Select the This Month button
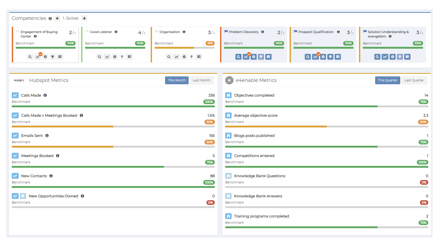 [177, 80]
